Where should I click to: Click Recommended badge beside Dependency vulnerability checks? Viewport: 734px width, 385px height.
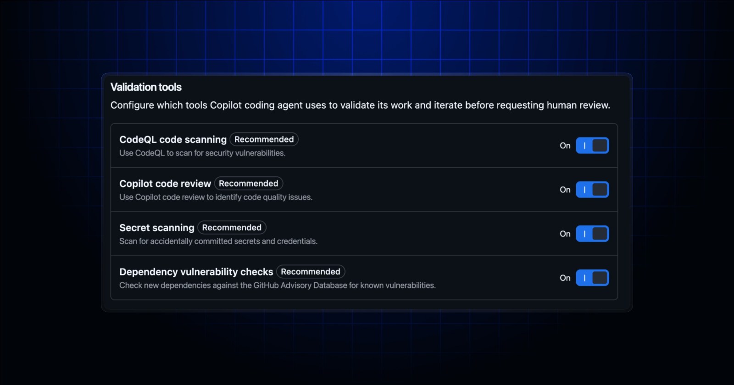click(x=311, y=271)
